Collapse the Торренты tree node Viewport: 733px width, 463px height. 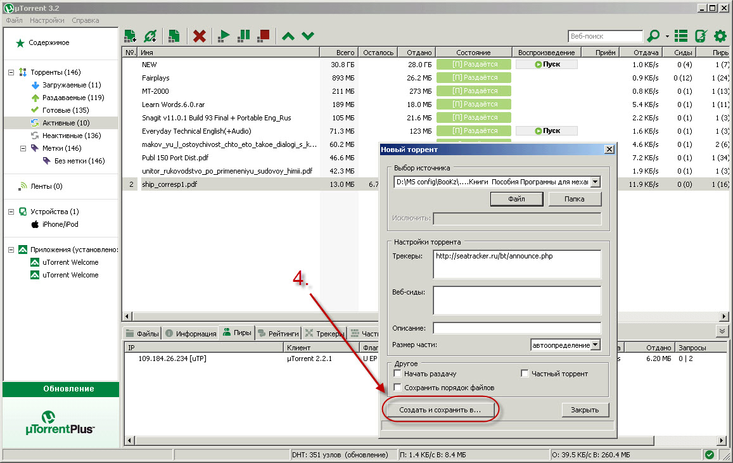(x=11, y=72)
